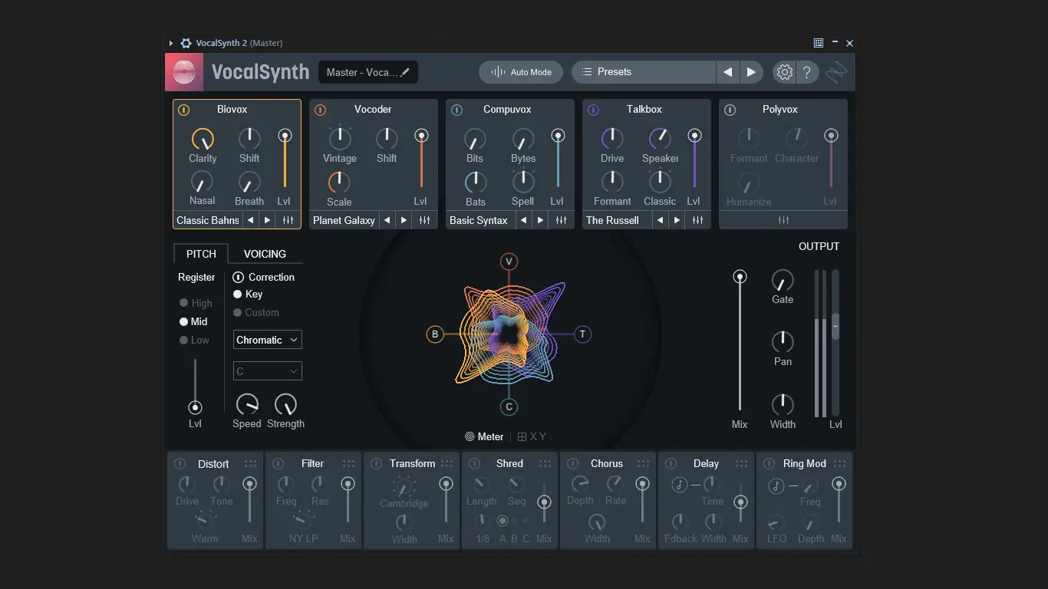Open the key selection dropdown showing C
The width and height of the screenshot is (1048, 589).
coord(267,370)
